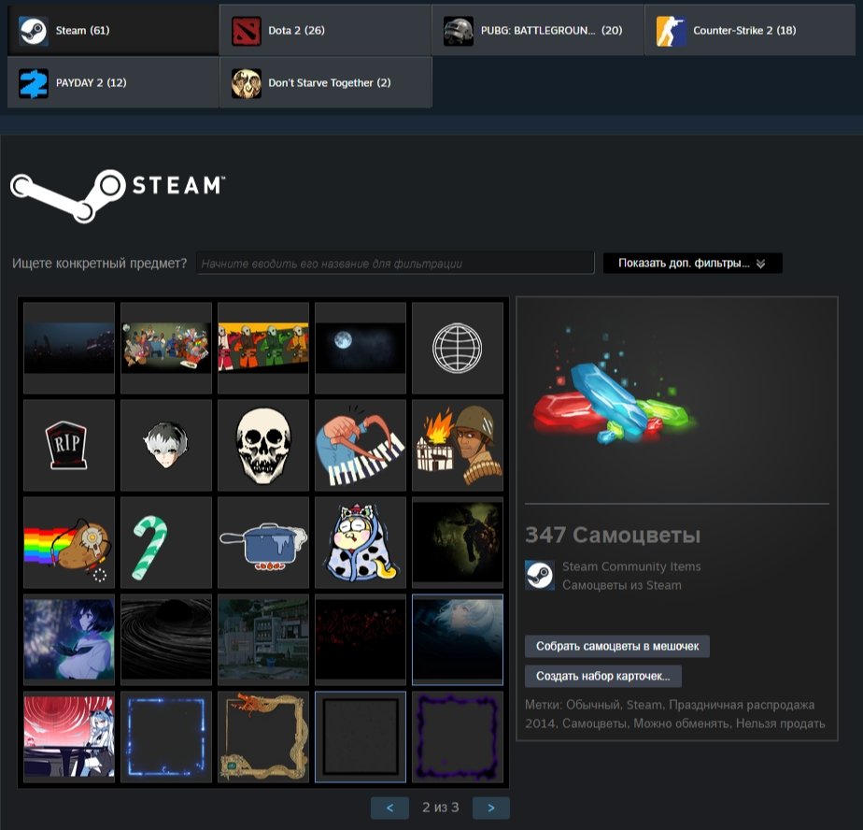Select the candy cane emoticon
This screenshot has height=830, width=863.
165,541
